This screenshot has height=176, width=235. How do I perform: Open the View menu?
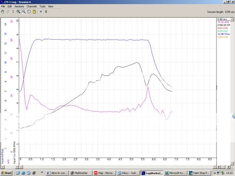coord(50,6)
